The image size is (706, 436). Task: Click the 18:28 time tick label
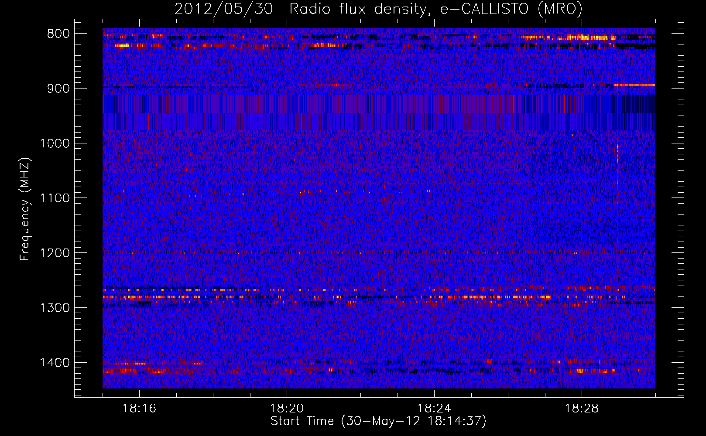pyautogui.click(x=582, y=409)
